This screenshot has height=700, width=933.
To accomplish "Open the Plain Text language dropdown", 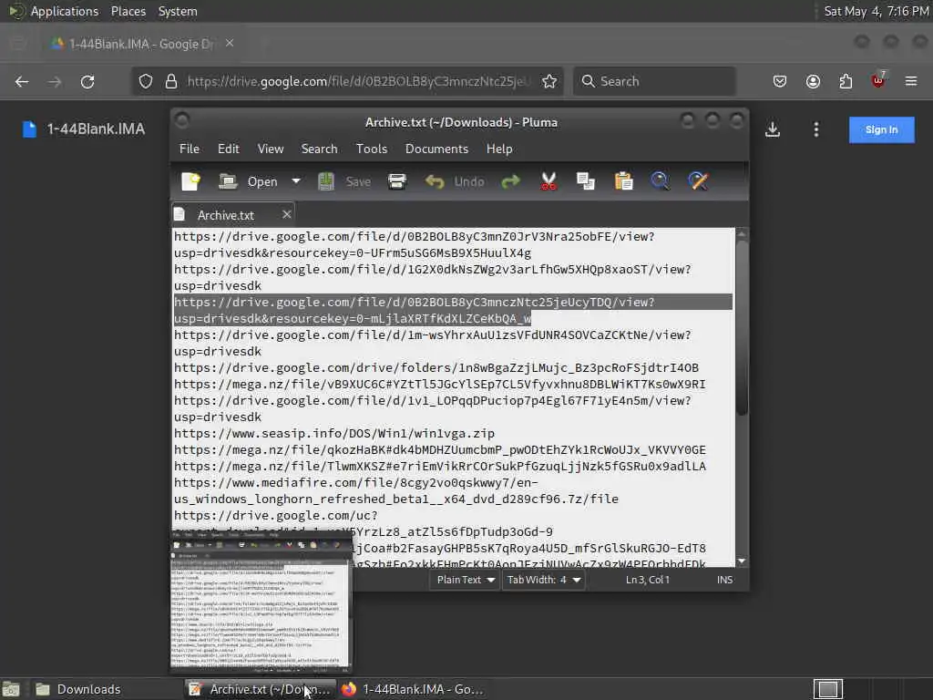I will tap(466, 580).
